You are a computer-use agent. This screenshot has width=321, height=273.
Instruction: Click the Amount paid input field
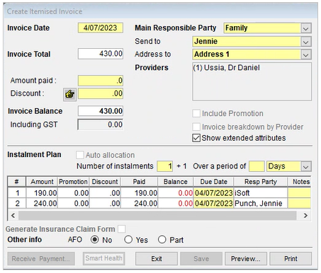pos(101,81)
